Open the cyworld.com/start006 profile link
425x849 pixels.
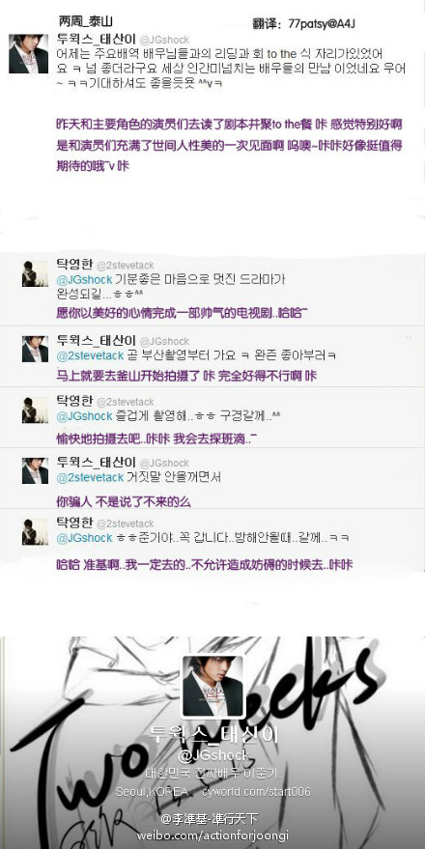pyautogui.click(x=256, y=792)
